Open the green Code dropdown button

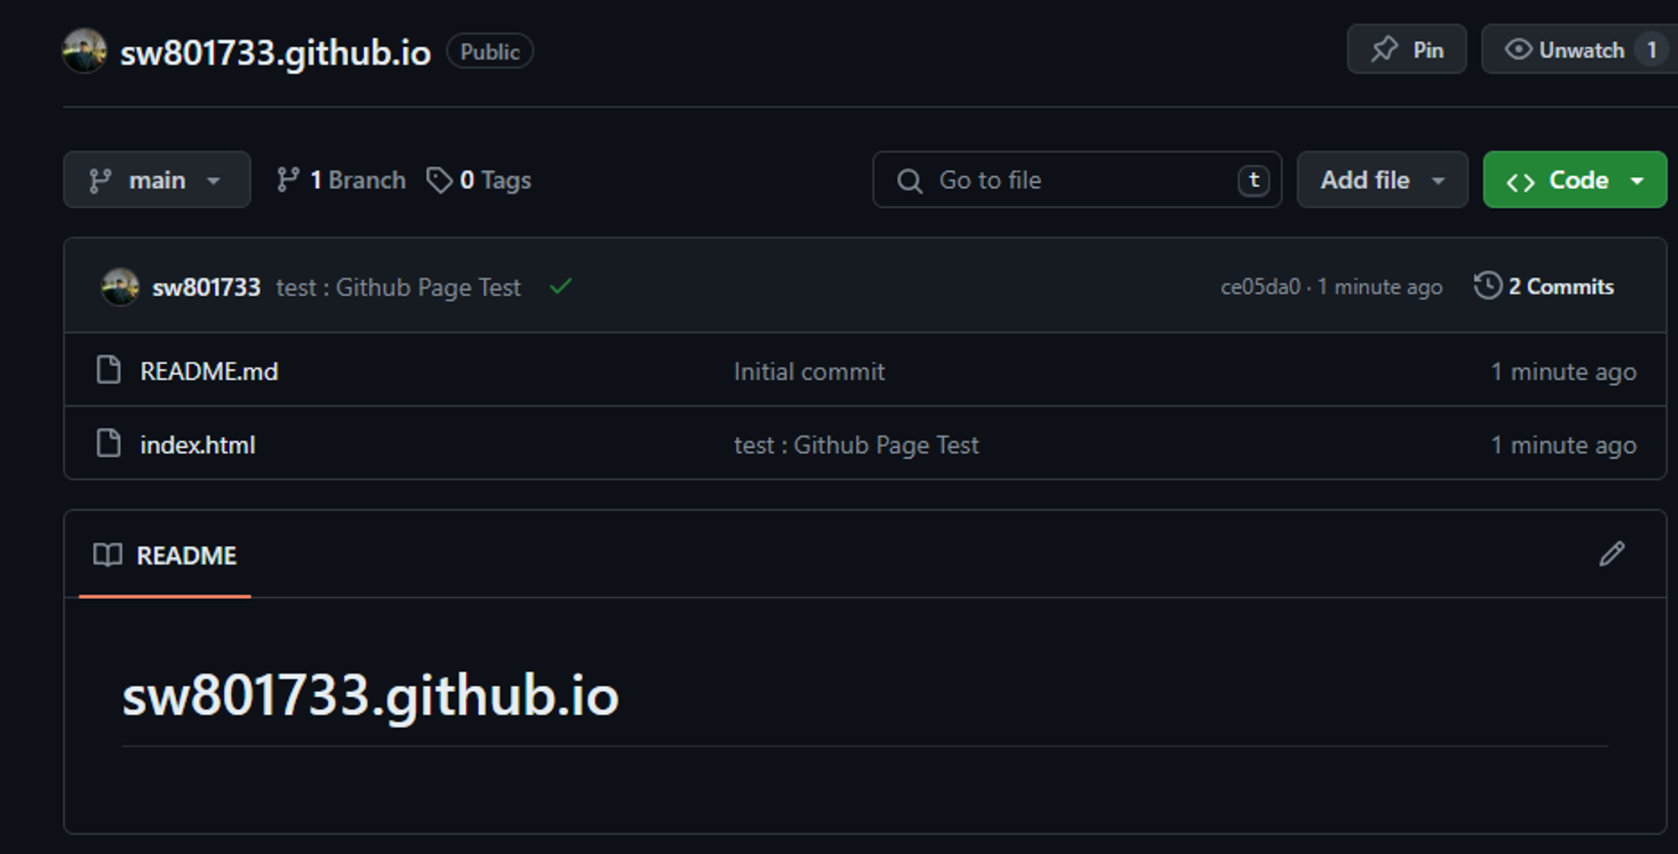(x=1575, y=180)
